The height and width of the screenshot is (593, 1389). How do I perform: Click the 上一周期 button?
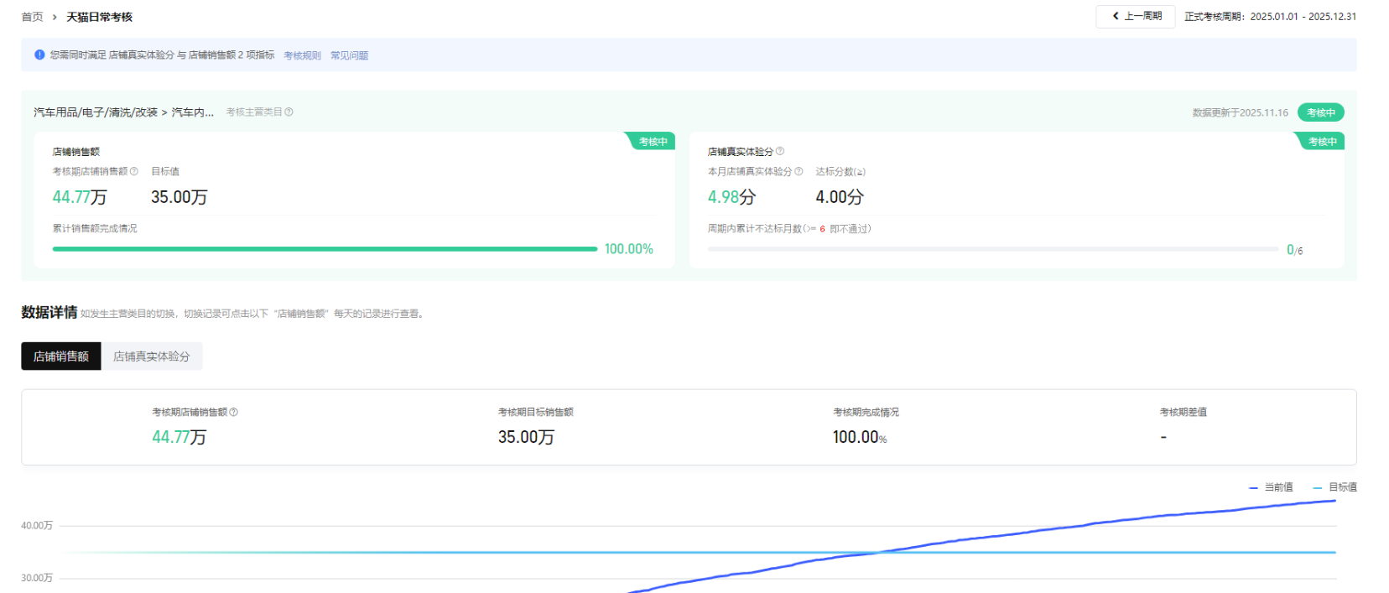[x=1136, y=16]
